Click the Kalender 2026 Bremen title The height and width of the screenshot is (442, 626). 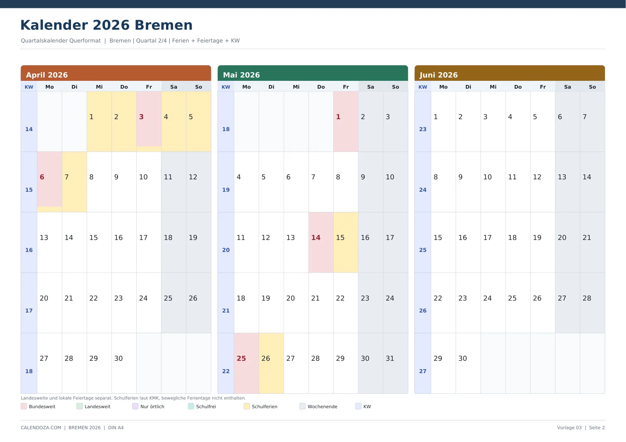pos(107,25)
